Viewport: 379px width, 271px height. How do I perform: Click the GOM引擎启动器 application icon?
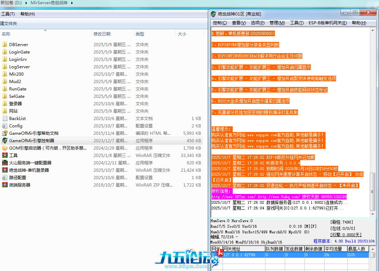[5, 148]
